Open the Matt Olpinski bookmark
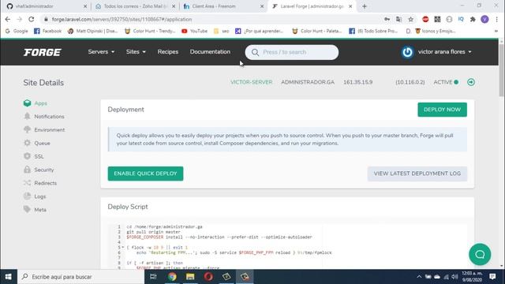Image resolution: width=505 pixels, height=284 pixels. [x=93, y=32]
